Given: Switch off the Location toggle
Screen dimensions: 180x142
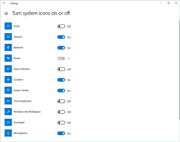Looking at the screenshot, I should (61, 80).
